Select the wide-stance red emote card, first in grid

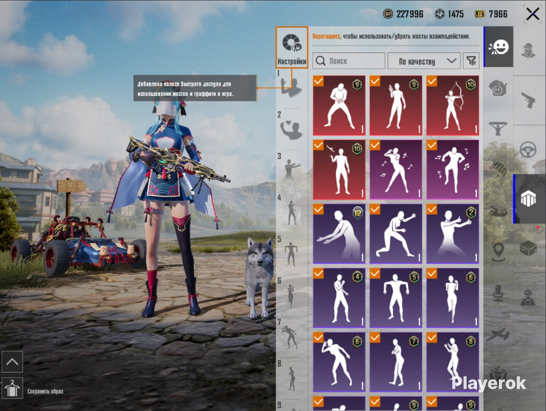pyautogui.click(x=339, y=106)
